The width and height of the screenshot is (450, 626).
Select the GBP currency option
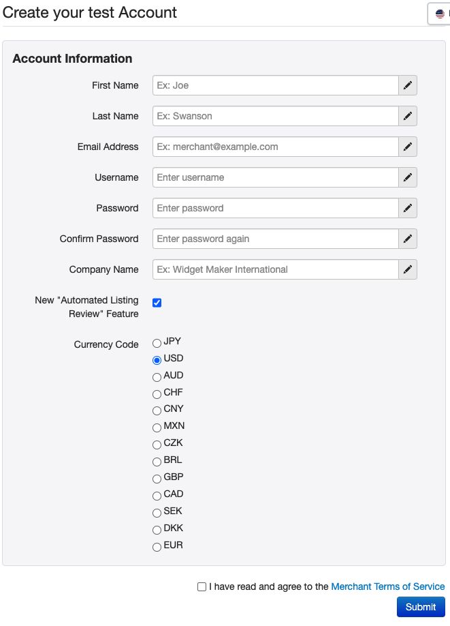click(157, 479)
